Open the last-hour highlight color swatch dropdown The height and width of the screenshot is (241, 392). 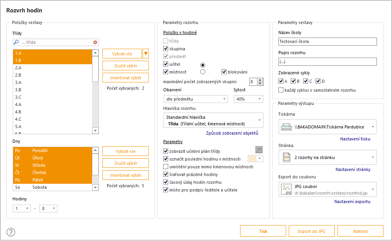point(255,159)
